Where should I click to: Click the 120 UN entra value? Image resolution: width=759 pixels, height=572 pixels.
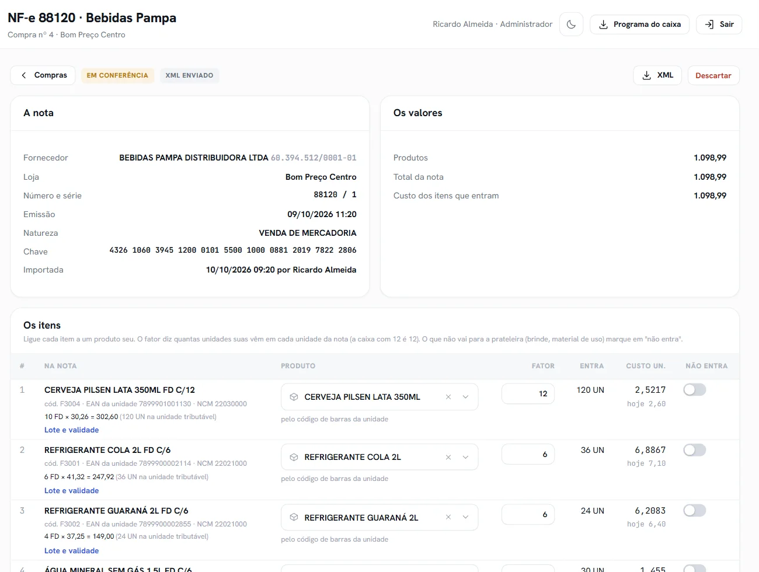point(590,390)
